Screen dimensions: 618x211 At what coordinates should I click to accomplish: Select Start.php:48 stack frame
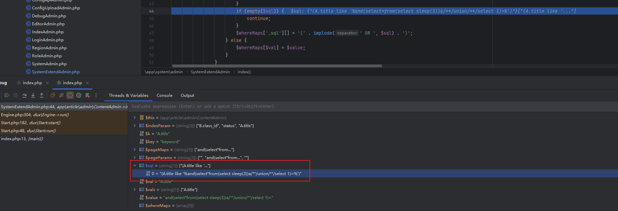64,131
